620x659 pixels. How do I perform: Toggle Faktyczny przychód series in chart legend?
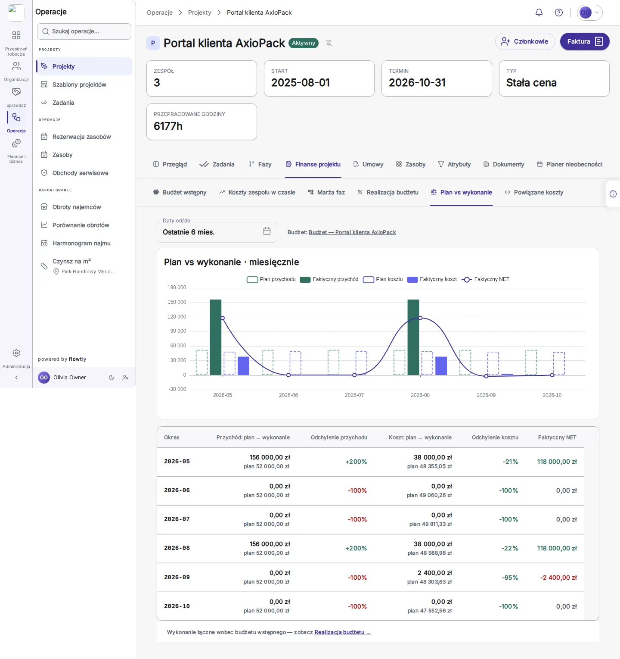point(329,279)
